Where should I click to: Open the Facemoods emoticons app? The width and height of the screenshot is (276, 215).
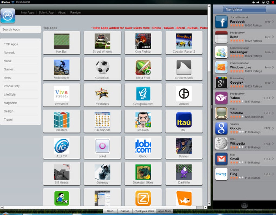103,121
